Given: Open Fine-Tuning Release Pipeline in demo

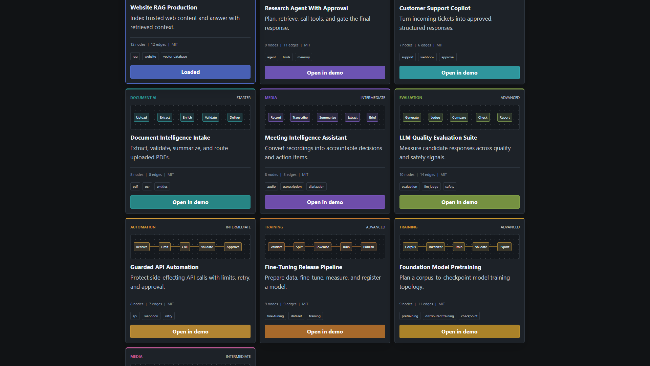Looking at the screenshot, I should (x=325, y=331).
